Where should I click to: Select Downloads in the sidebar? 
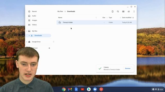38,36
